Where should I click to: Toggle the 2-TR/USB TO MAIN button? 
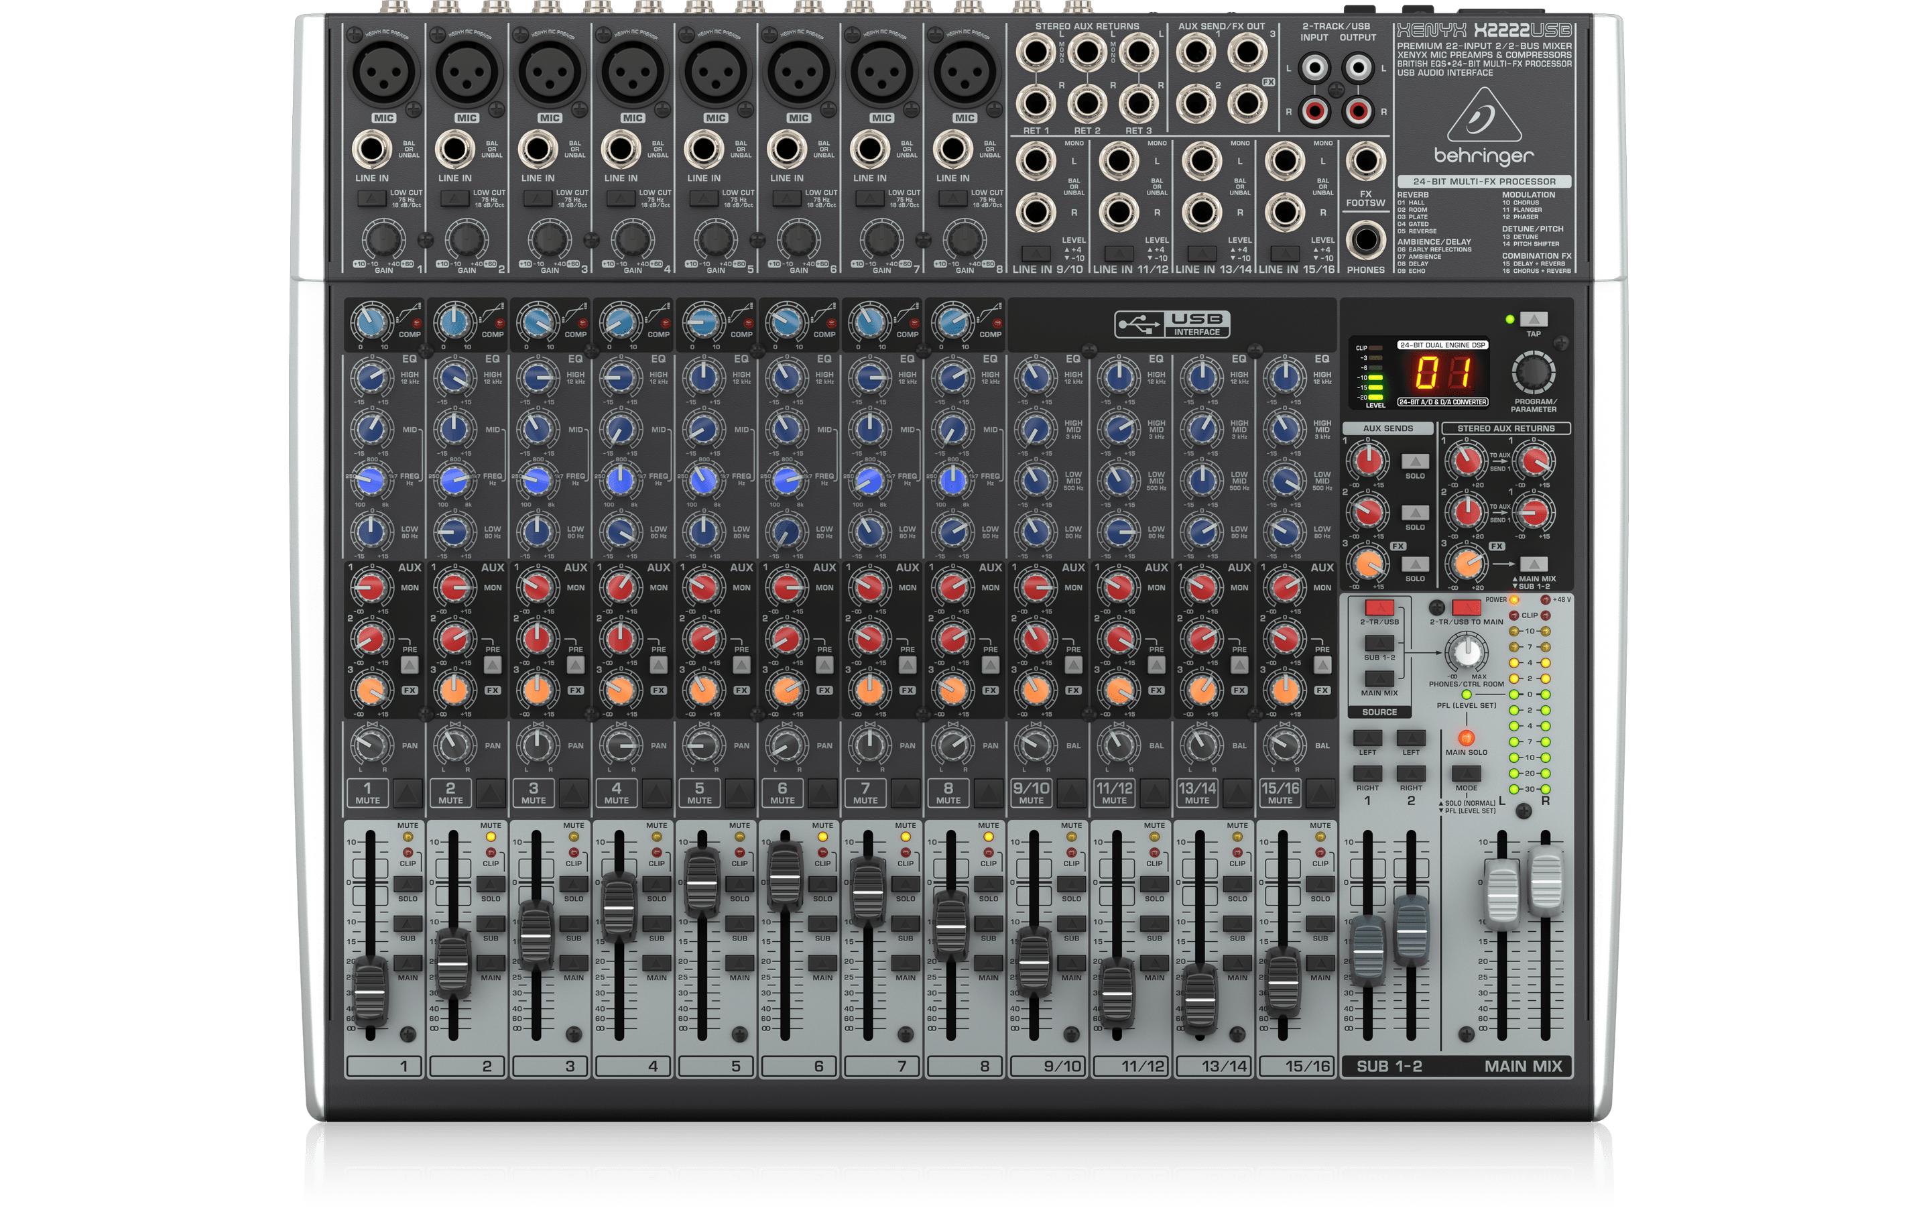point(1465,608)
